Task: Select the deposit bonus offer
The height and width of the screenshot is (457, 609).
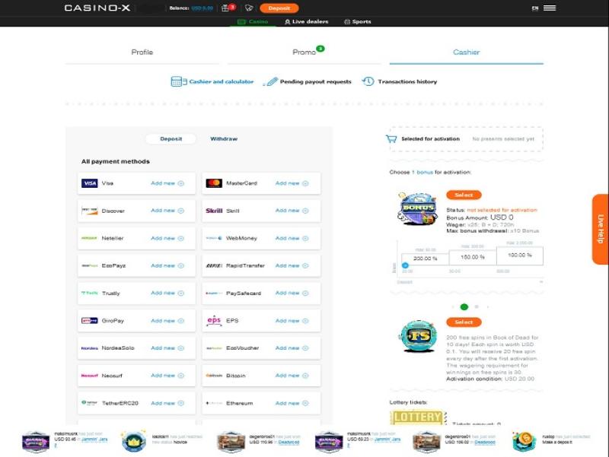Action: pos(464,195)
